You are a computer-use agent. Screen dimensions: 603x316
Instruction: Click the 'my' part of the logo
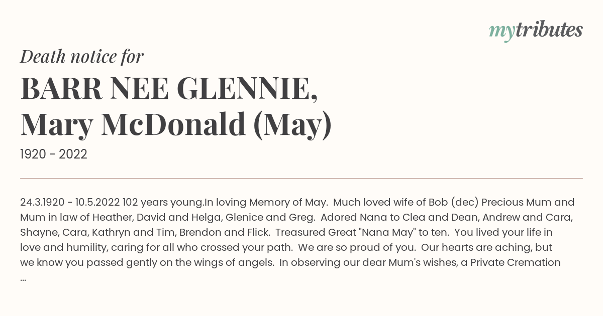coord(502,32)
